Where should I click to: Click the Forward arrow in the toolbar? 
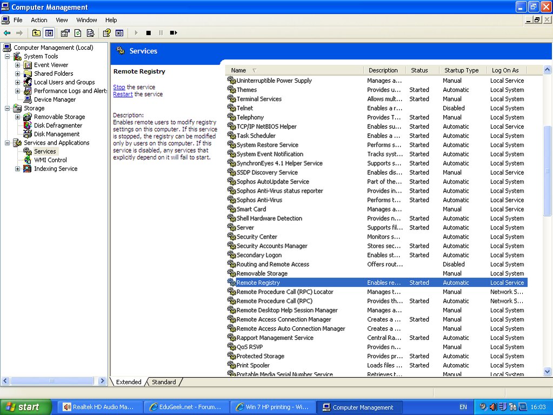coord(19,33)
